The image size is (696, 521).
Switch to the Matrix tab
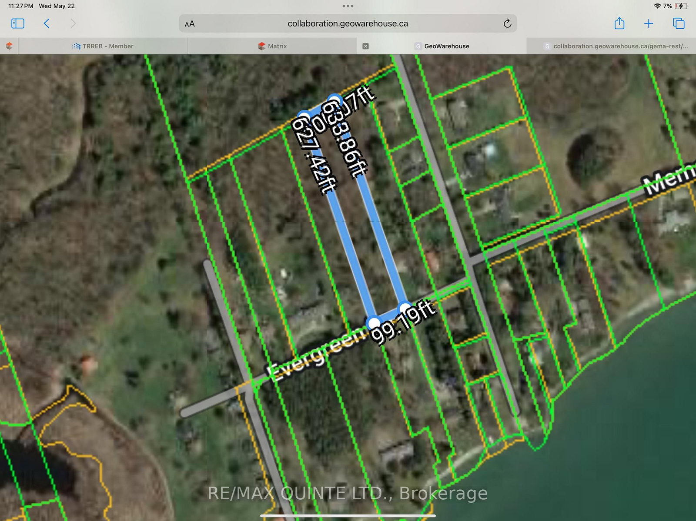tap(273, 46)
